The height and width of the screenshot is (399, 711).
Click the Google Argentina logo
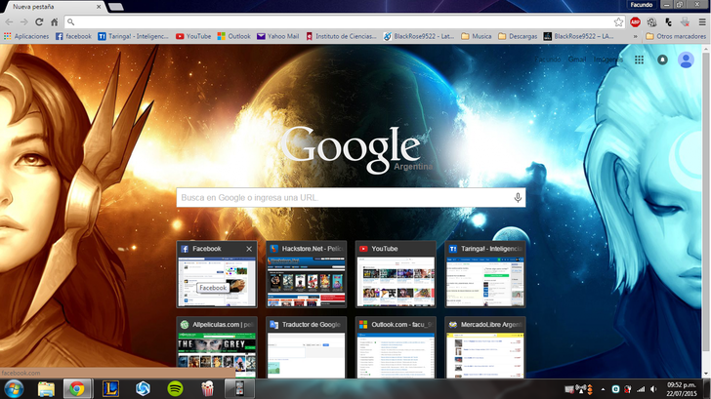[355, 149]
